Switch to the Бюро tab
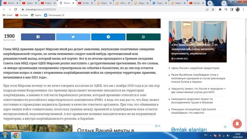Viewport: 247px width, 139px height. [x=104, y=3]
